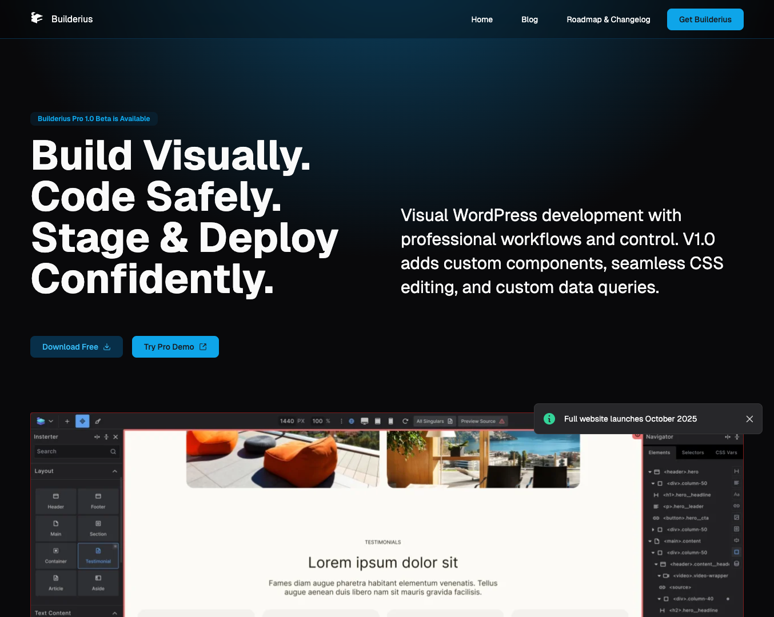Open the All Singulars dropdown
The width and height of the screenshot is (774, 617).
(x=434, y=420)
